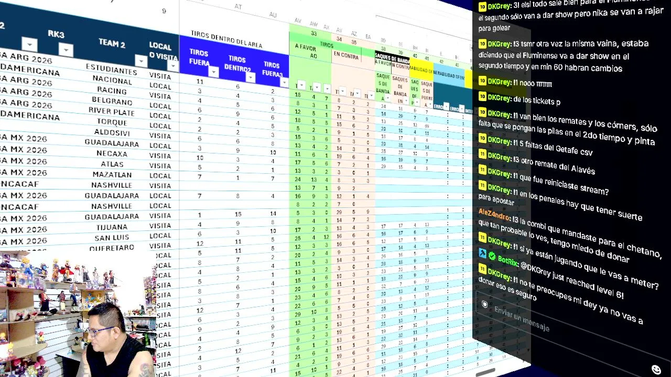Select the 'ATLAS' team cell
671x377 pixels.
(x=112, y=164)
